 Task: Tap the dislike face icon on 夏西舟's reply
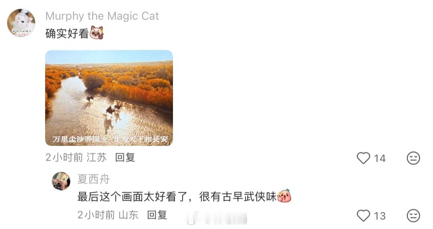[x=413, y=215]
